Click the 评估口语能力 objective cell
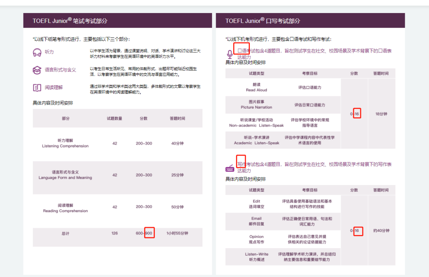 pos(310,87)
